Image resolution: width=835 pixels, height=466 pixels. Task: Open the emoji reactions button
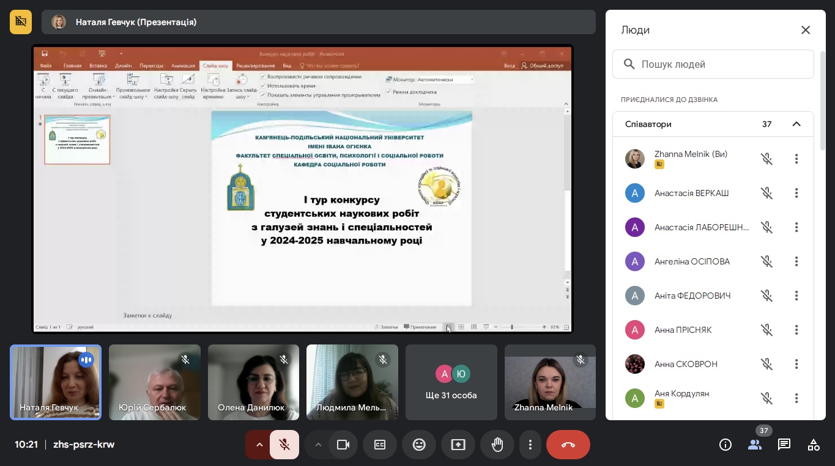(419, 445)
